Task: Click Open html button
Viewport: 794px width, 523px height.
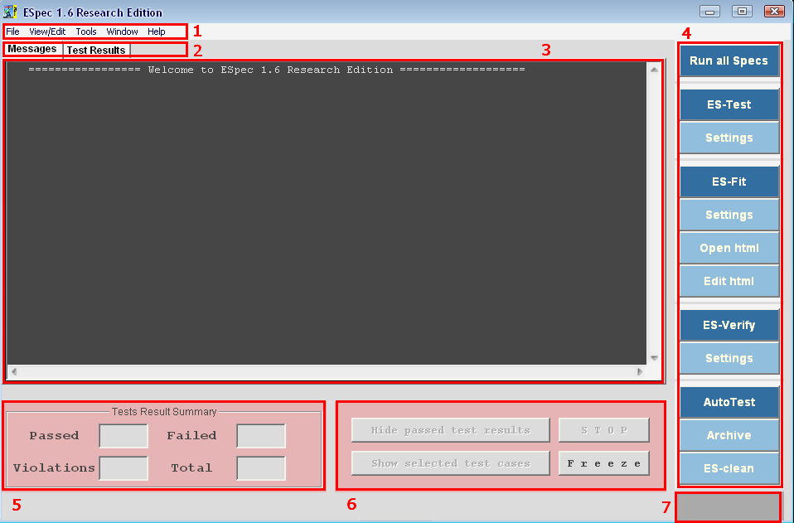Action: (729, 248)
